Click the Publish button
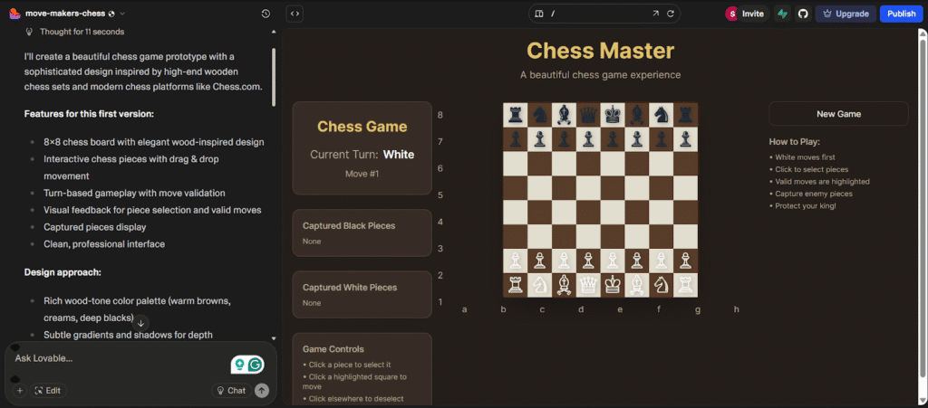Image resolution: width=928 pixels, height=408 pixels. (x=902, y=14)
